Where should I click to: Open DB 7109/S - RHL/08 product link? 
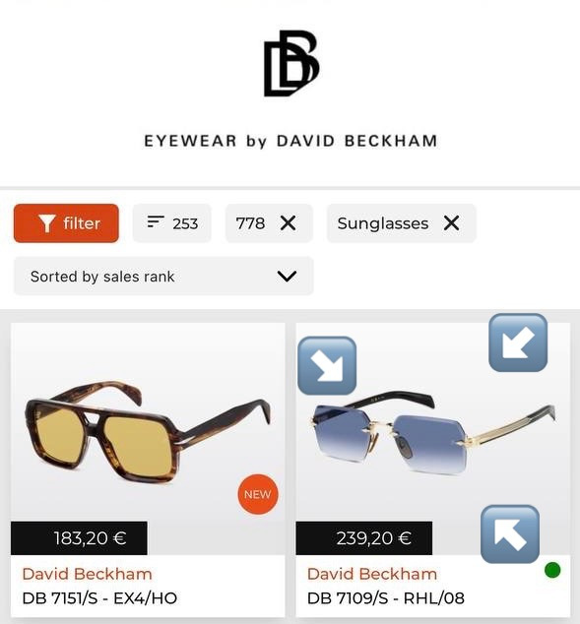point(386,598)
